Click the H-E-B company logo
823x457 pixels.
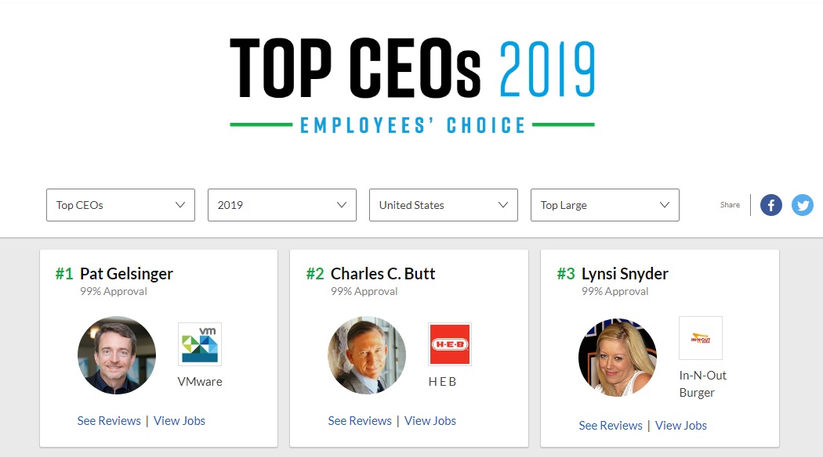pyautogui.click(x=450, y=344)
